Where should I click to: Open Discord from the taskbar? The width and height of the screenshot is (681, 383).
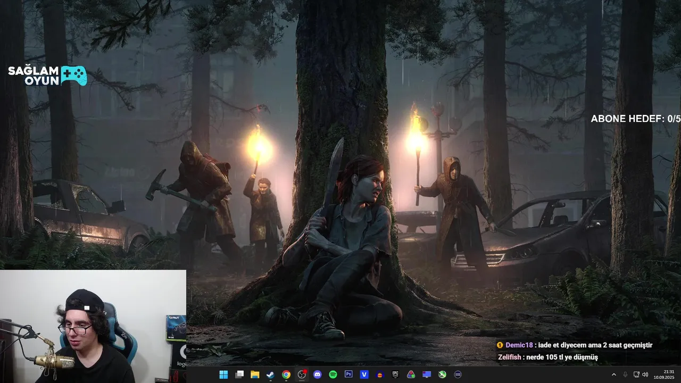(318, 374)
